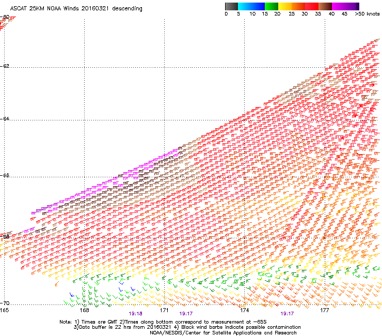Select the orange 25–30 knots legend segment
Screen dimensions: 382x336
298,6
